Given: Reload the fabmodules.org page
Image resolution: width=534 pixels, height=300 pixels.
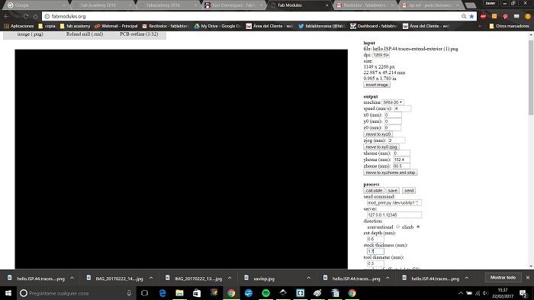Looking at the screenshot, I should (26, 16).
